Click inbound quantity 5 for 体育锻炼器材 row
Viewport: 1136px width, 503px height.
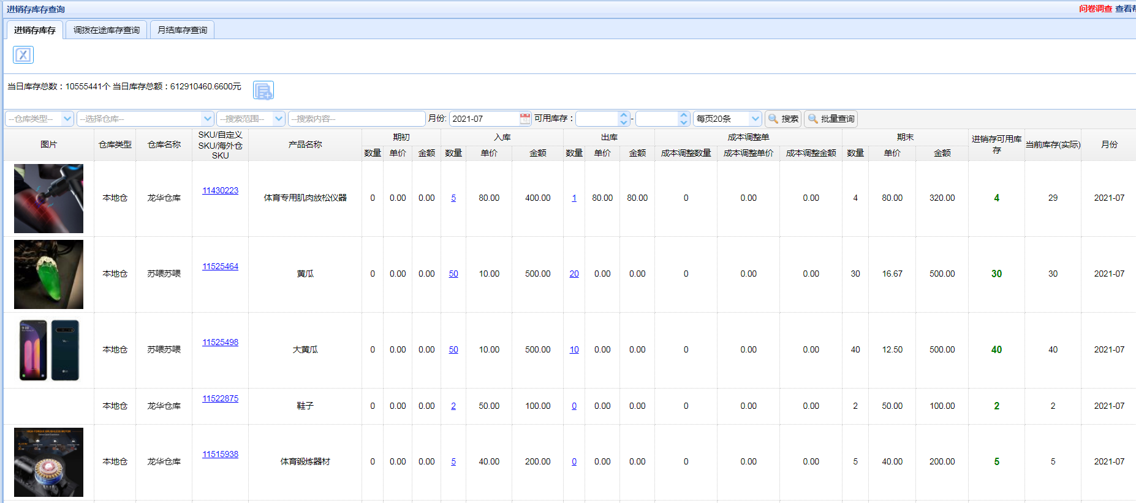point(453,461)
